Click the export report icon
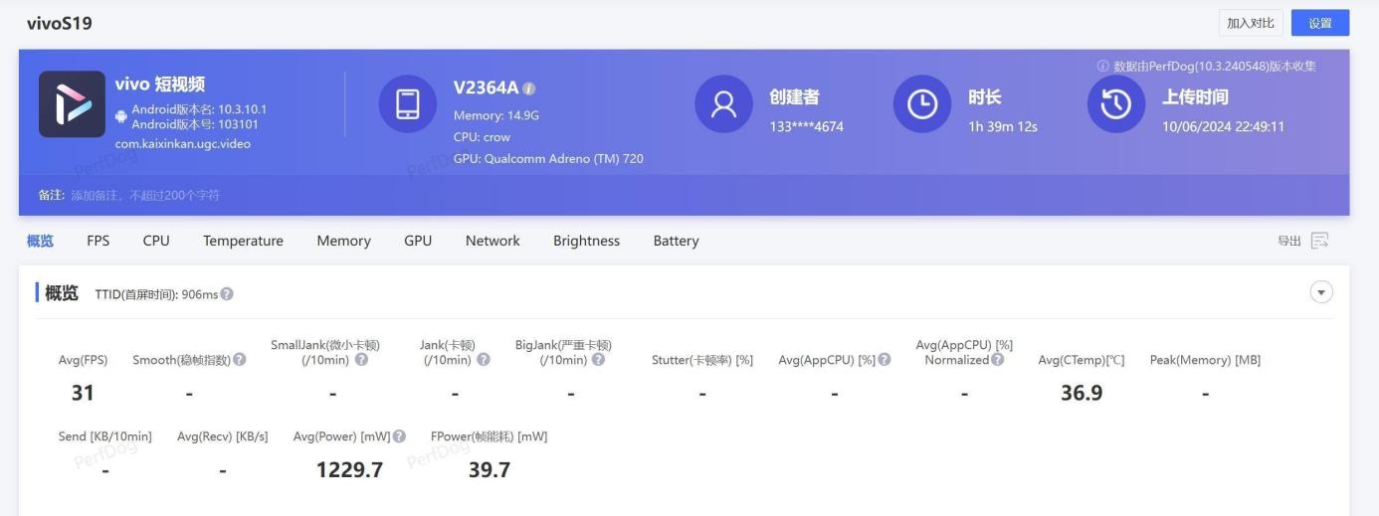The image size is (1379, 516). click(1319, 241)
